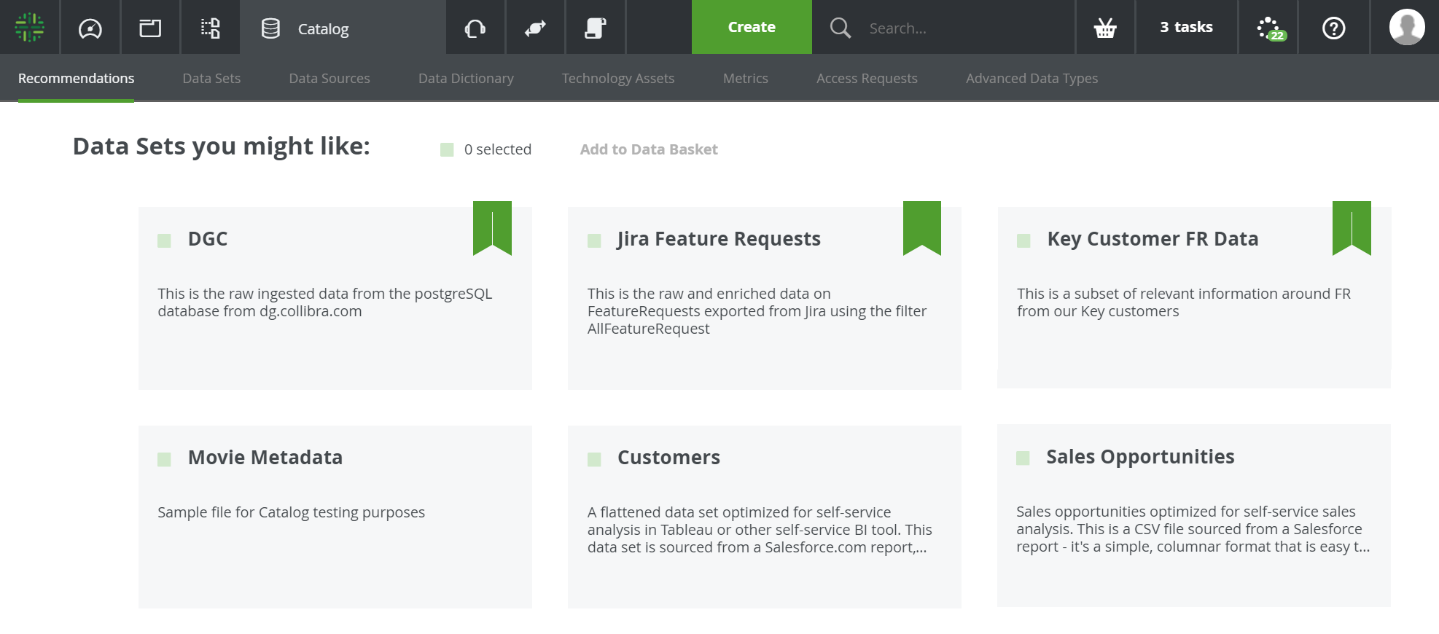Screen dimensions: 1439x634
Task: Open the Catalog database icon
Action: click(x=270, y=28)
